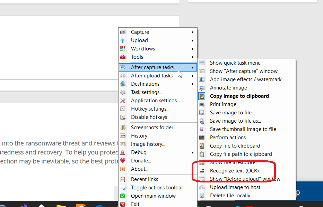Select Copy file path to clipboard task
Image resolution: width=323 pixels, height=207 pixels.
click(x=246, y=154)
